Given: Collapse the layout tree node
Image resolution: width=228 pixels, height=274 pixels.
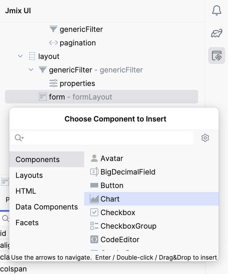Looking at the screenshot, I should tap(20, 56).
